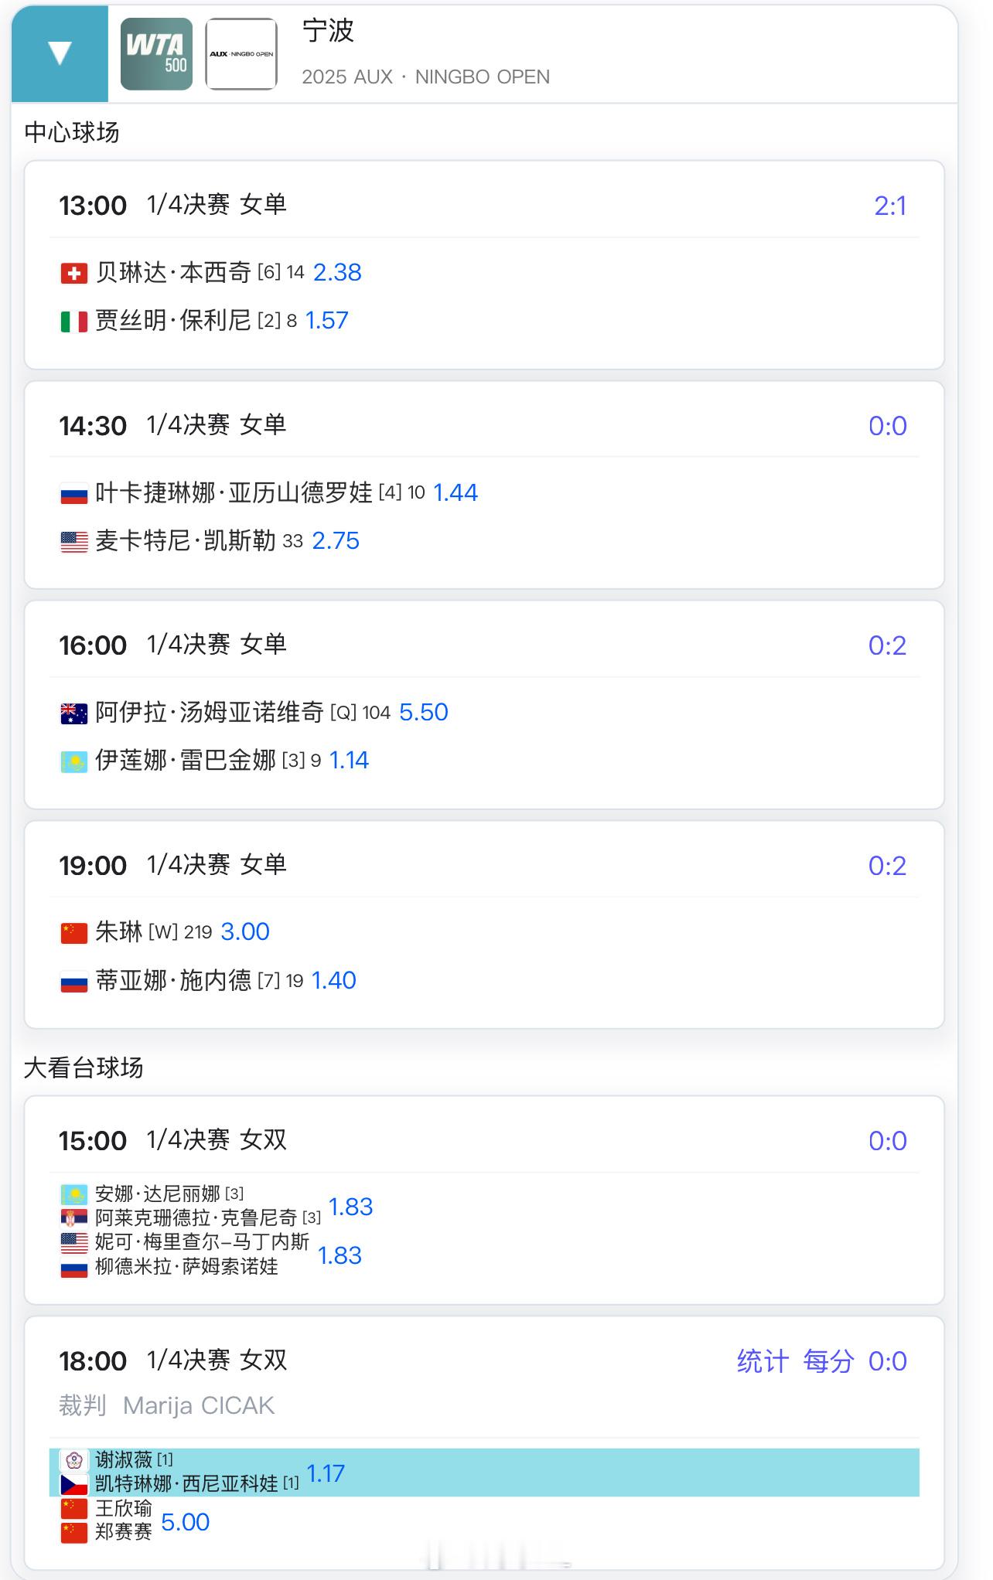This screenshot has width=993, height=1580.
Task: Click the 2:1 score of 13:00 match
Action: (889, 206)
